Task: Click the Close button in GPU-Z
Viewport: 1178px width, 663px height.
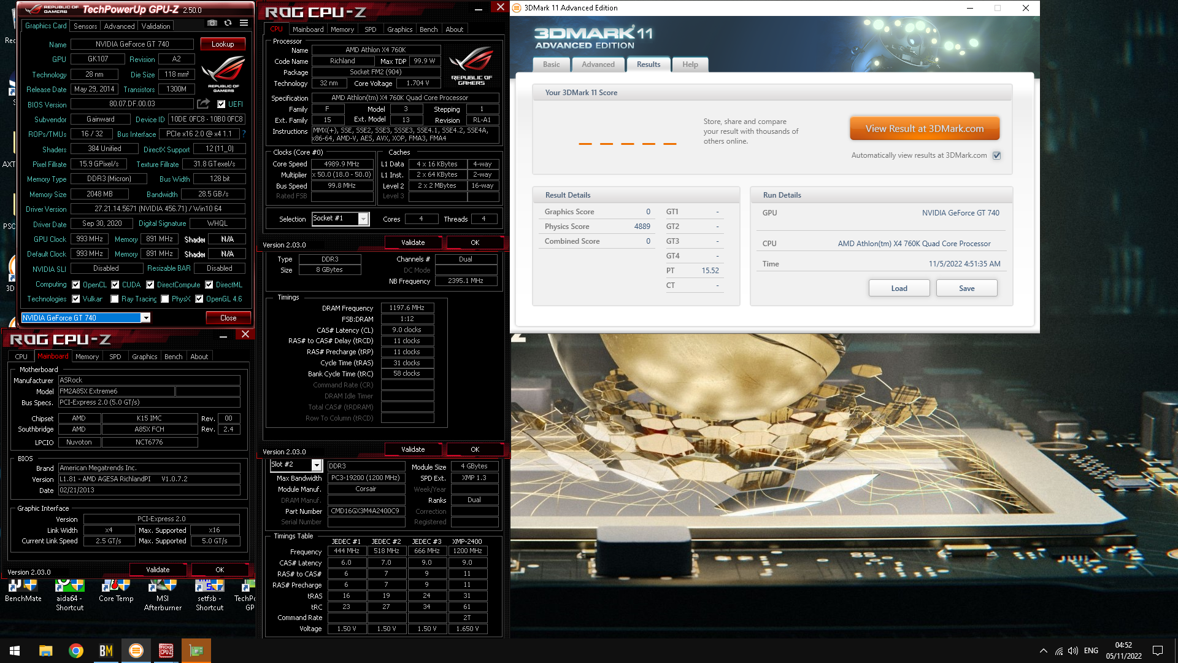Action: coord(228,318)
